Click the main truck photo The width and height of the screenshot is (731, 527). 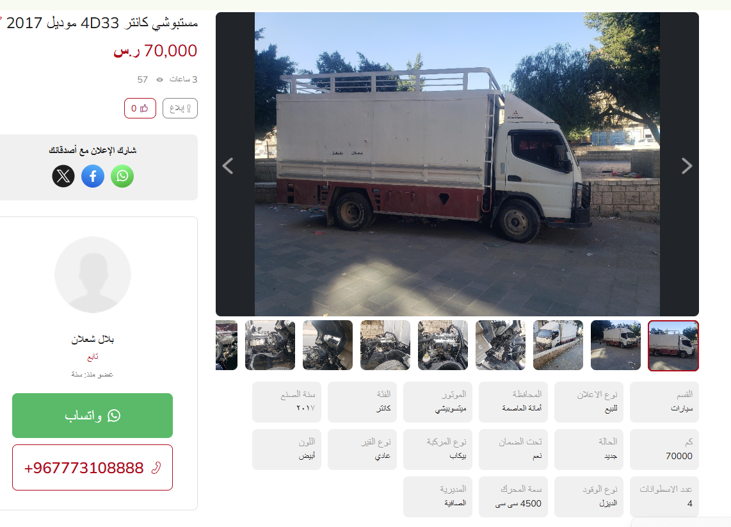[457, 164]
